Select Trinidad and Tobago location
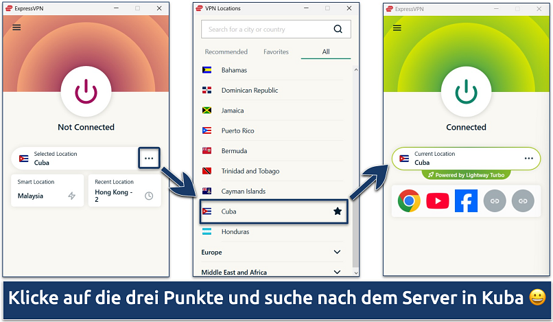This screenshot has width=553, height=322. click(x=272, y=171)
